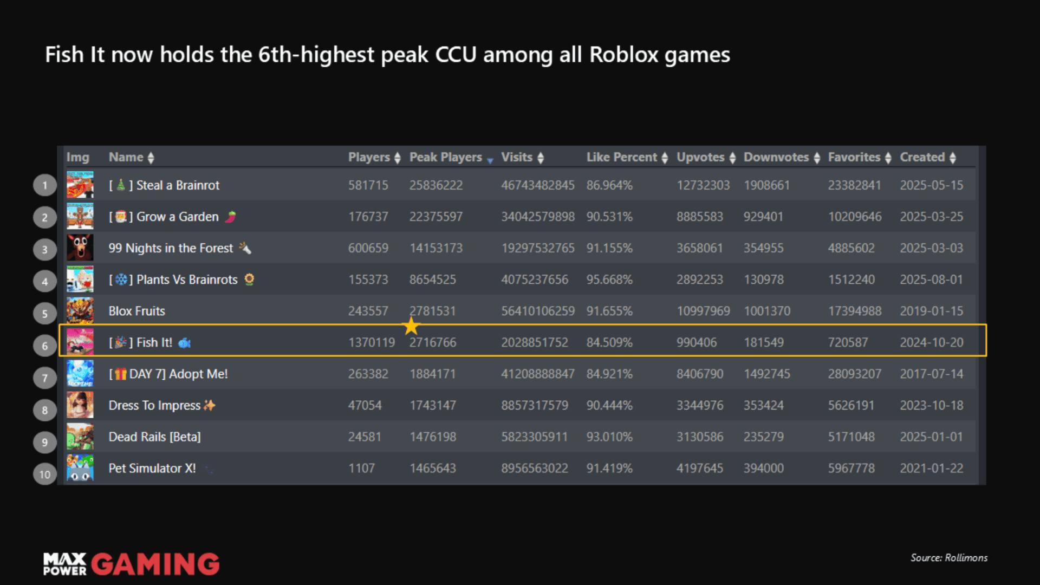Click the Steal a Brainrot game thumbnail

80,185
